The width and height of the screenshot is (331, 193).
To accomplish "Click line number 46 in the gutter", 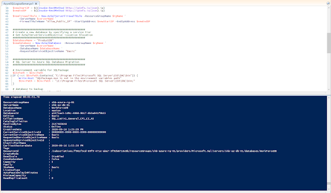I will 7,29.
